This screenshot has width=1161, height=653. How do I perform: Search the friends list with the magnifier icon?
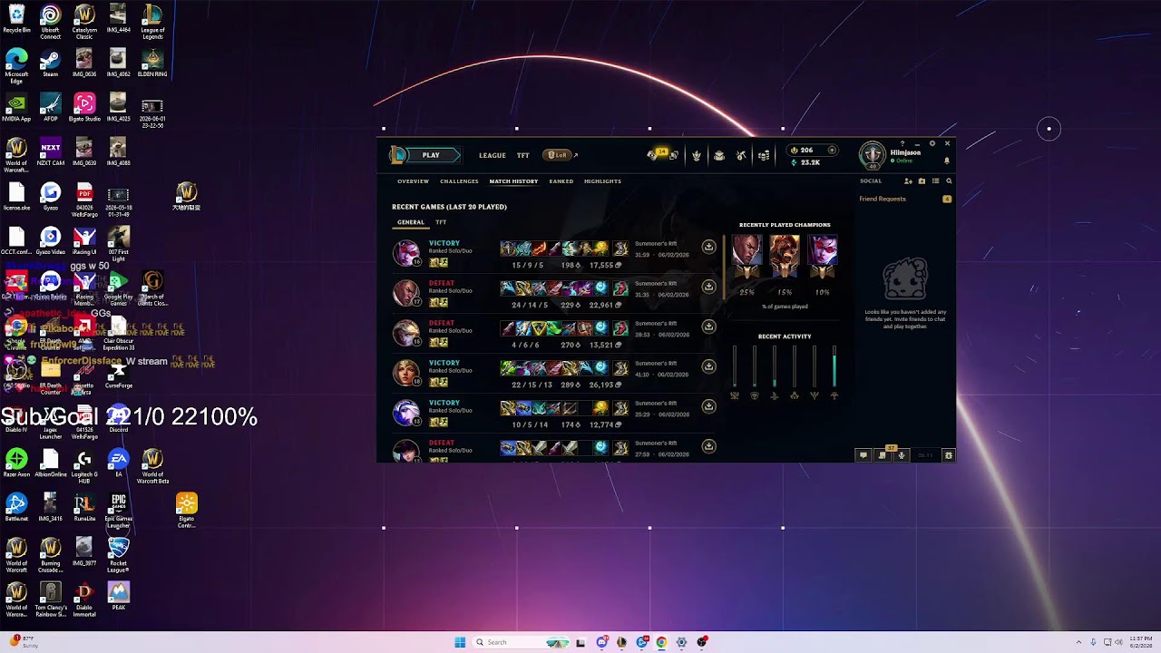[949, 181]
